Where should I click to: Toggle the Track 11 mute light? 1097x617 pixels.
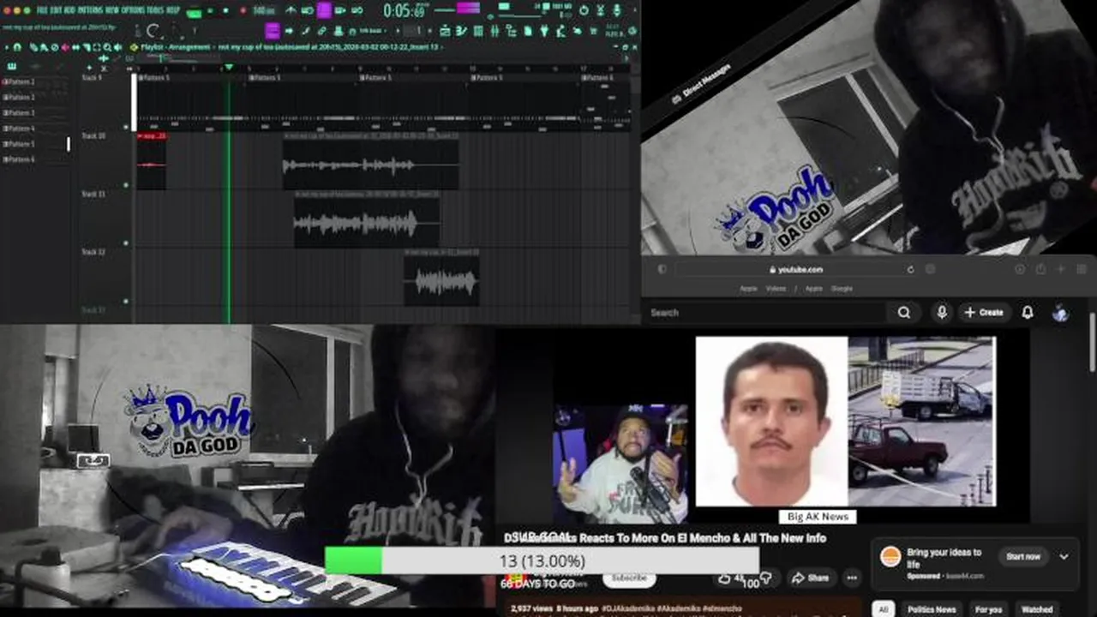(x=126, y=243)
